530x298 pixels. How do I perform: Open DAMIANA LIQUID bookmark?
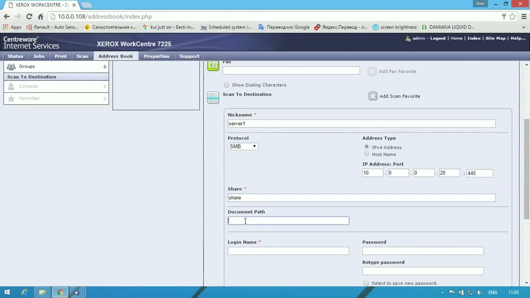pos(448,27)
